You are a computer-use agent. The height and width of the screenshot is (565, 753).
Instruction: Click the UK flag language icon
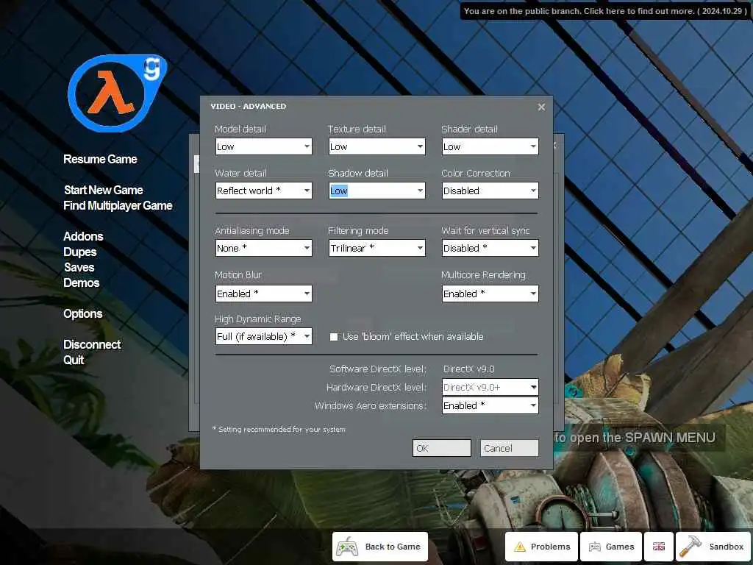[x=659, y=547]
